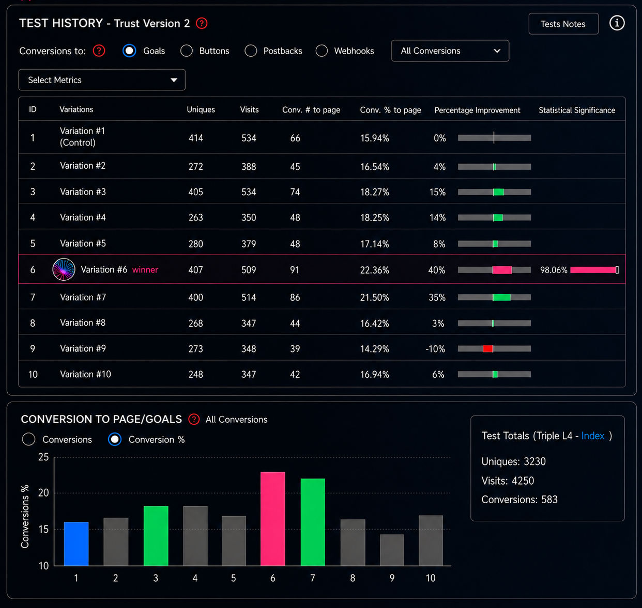Click the Statistical Significance column header
642x608 pixels.
(577, 110)
